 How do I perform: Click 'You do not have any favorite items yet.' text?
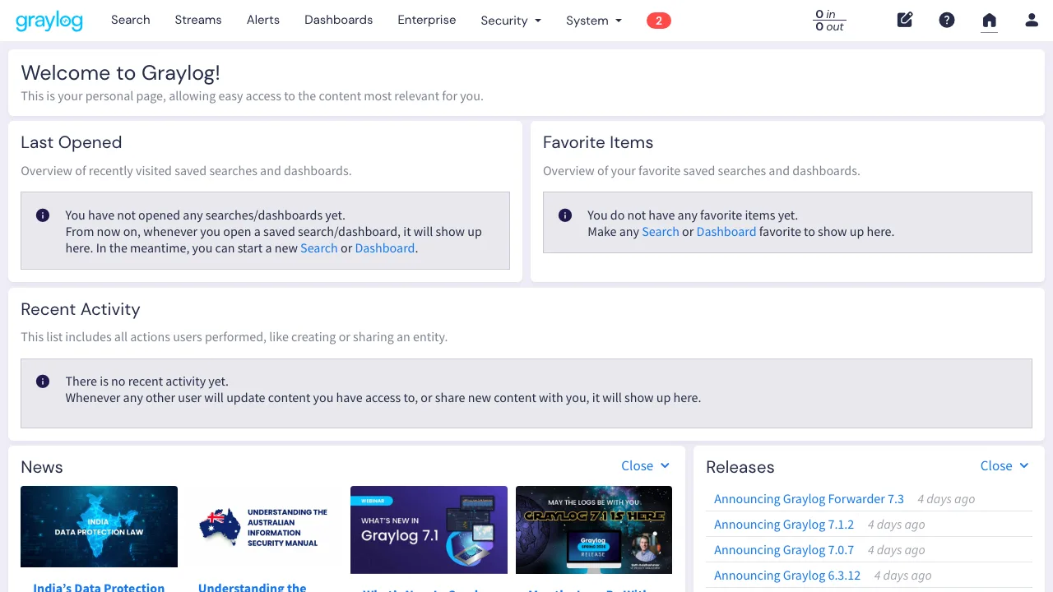click(693, 215)
